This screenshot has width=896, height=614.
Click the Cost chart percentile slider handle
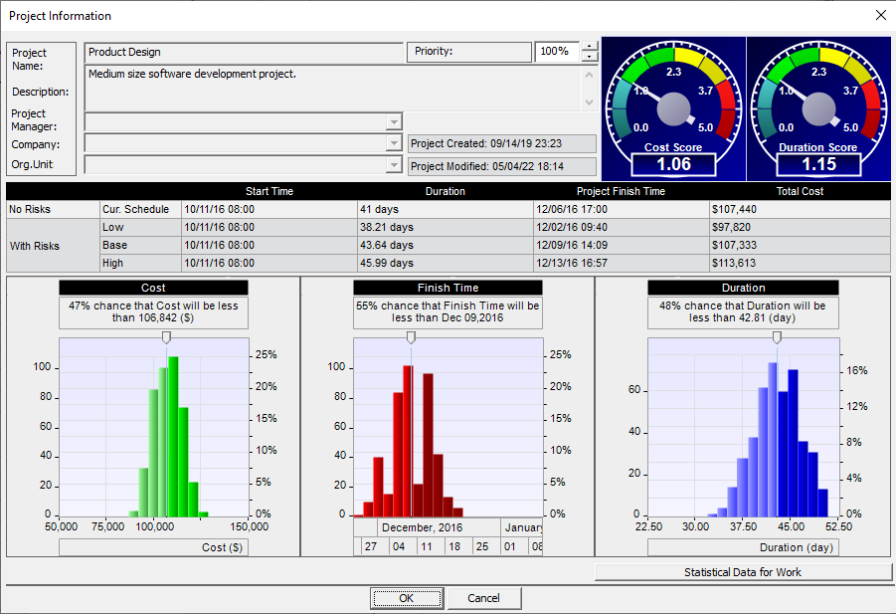[x=166, y=337]
